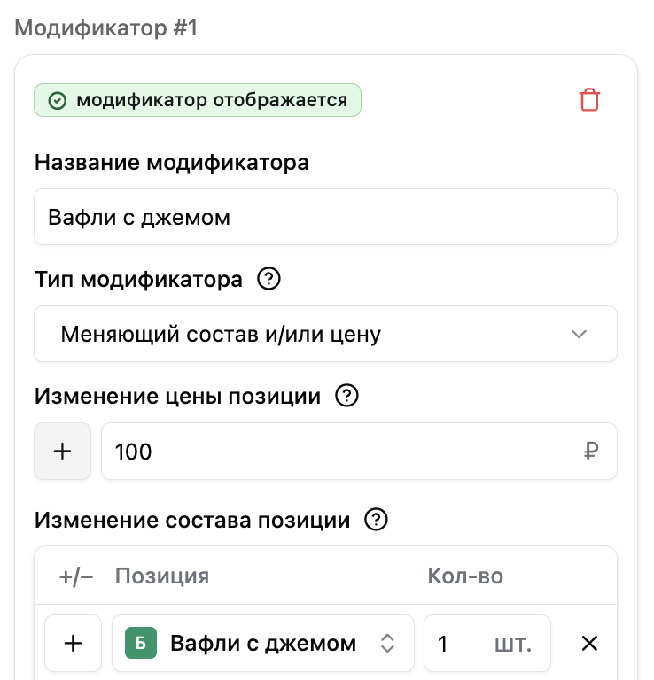Screen dimensions: 654x680
Task: Click the green 'Б' badge icon
Action: pos(141,643)
